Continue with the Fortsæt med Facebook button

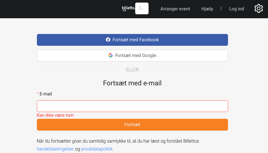[x=132, y=40]
